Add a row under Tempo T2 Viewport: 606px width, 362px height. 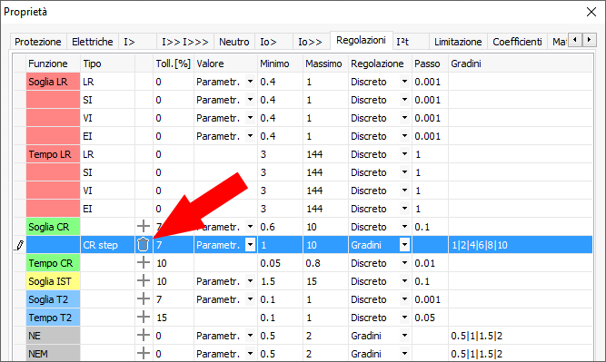pyautogui.click(x=144, y=318)
